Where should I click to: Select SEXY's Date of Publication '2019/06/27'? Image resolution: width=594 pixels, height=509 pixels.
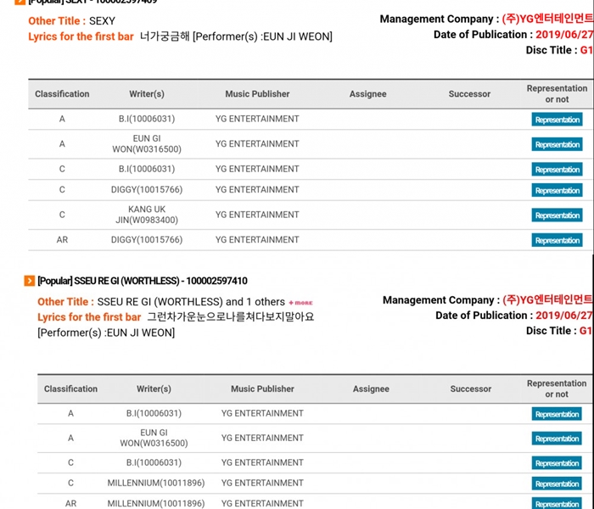coord(564,35)
